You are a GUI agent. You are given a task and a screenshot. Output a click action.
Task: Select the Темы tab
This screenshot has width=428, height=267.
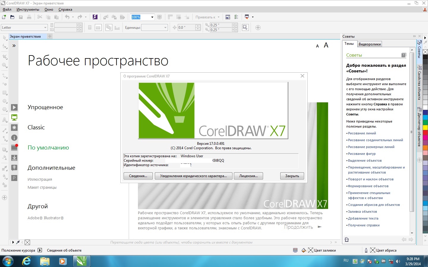coord(349,44)
